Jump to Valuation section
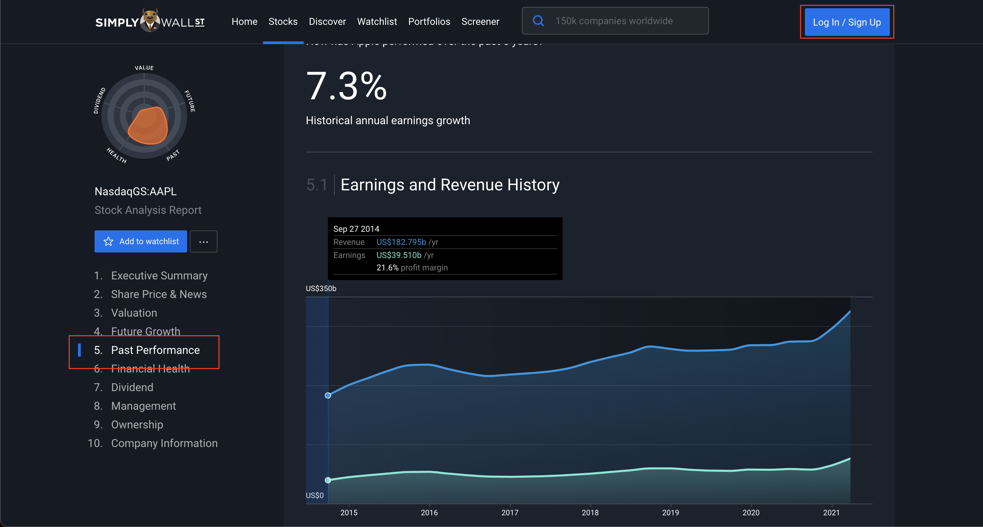This screenshot has width=983, height=527. click(x=134, y=313)
